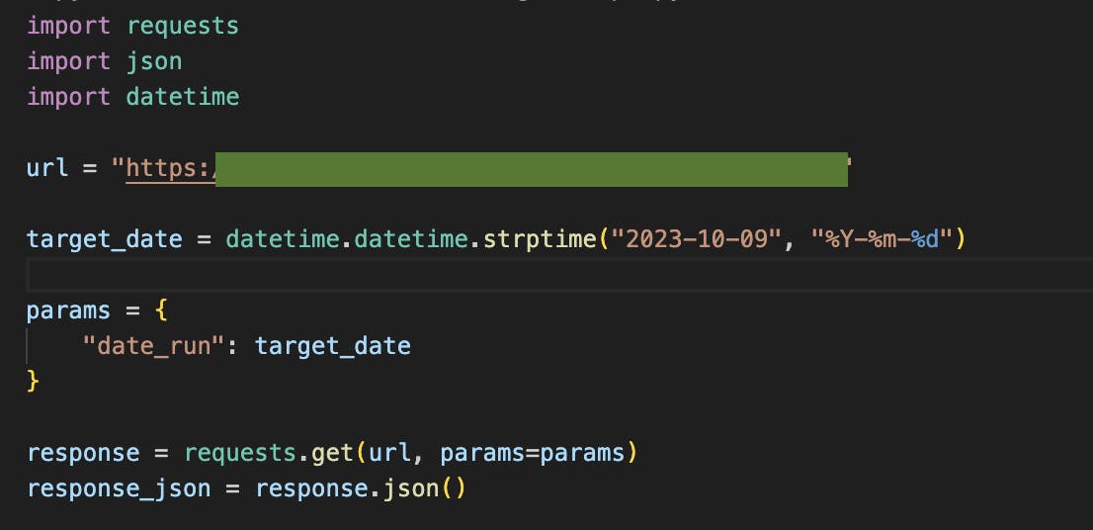Click the 'url' variable name
Image resolution: width=1093 pixels, height=530 pixels.
pyautogui.click(x=47, y=169)
